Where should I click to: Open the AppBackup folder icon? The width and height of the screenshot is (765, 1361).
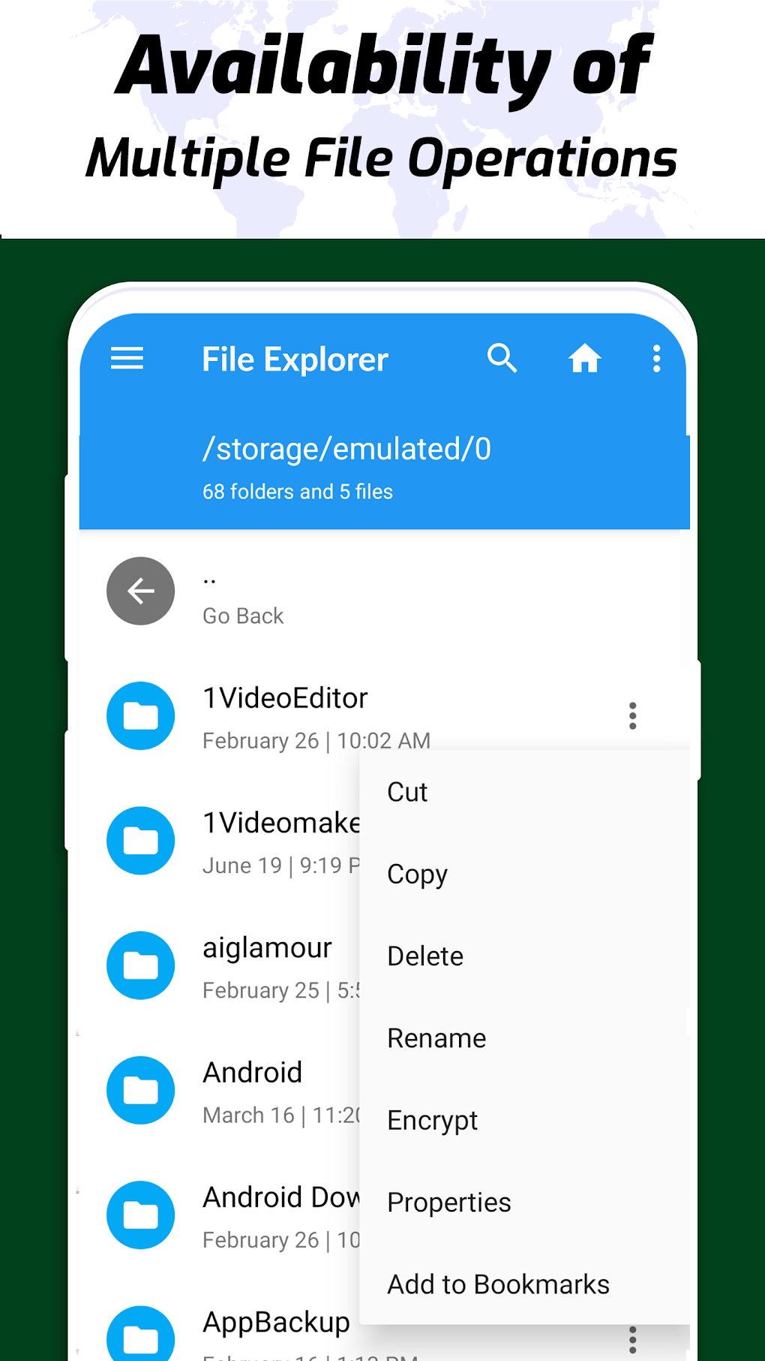coord(141,1333)
